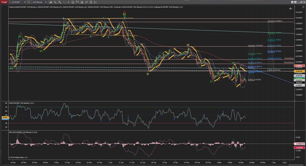This screenshot has width=306, height=166.
Task: Click the pink -0.00289 MACD value marker
Action: pos(299,148)
